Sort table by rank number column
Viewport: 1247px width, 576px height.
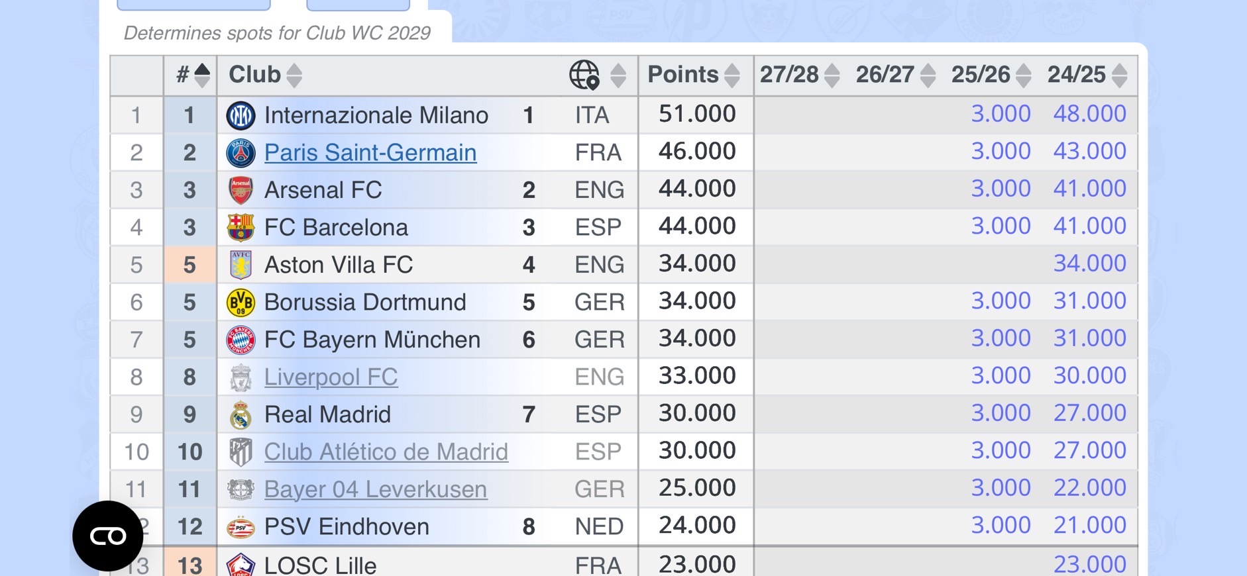coord(202,75)
